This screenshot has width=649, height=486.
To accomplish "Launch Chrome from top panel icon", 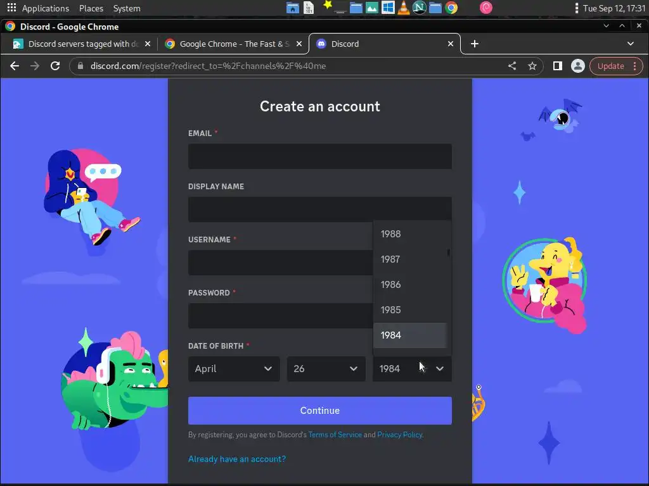I will pyautogui.click(x=451, y=8).
